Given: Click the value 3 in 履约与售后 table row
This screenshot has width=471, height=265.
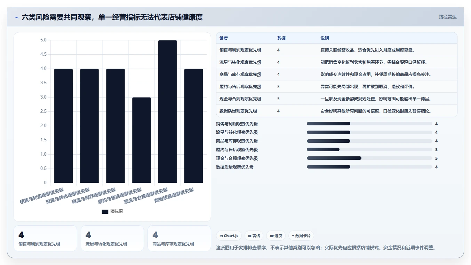Looking at the screenshot, I should (278, 87).
